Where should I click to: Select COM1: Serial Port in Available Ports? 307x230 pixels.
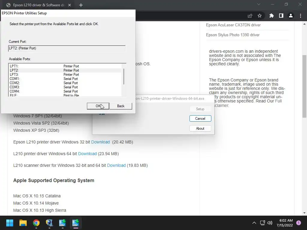65,79
